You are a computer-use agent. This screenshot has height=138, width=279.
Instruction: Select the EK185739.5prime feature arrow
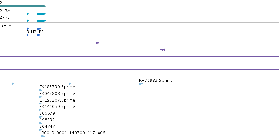point(41,90)
